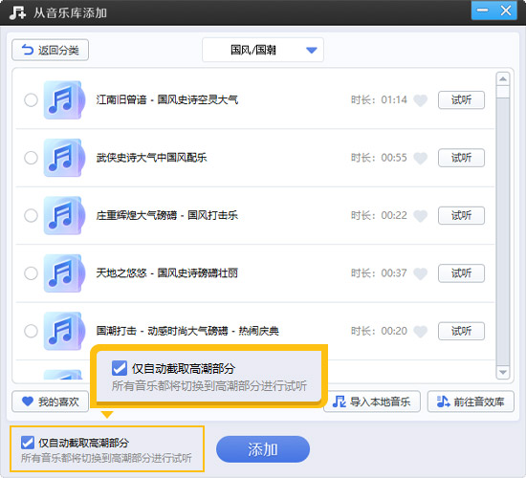
Task: Uncheck 仅自动截取高潮部分 checkbox at bottom
Action: coord(28,443)
